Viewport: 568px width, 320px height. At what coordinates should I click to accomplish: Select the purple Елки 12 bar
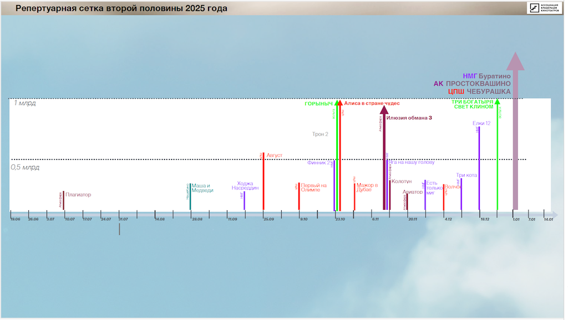click(x=479, y=166)
